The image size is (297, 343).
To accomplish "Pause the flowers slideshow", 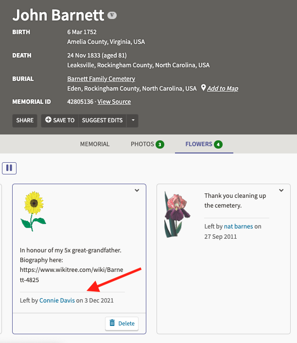I will pyautogui.click(x=9, y=168).
